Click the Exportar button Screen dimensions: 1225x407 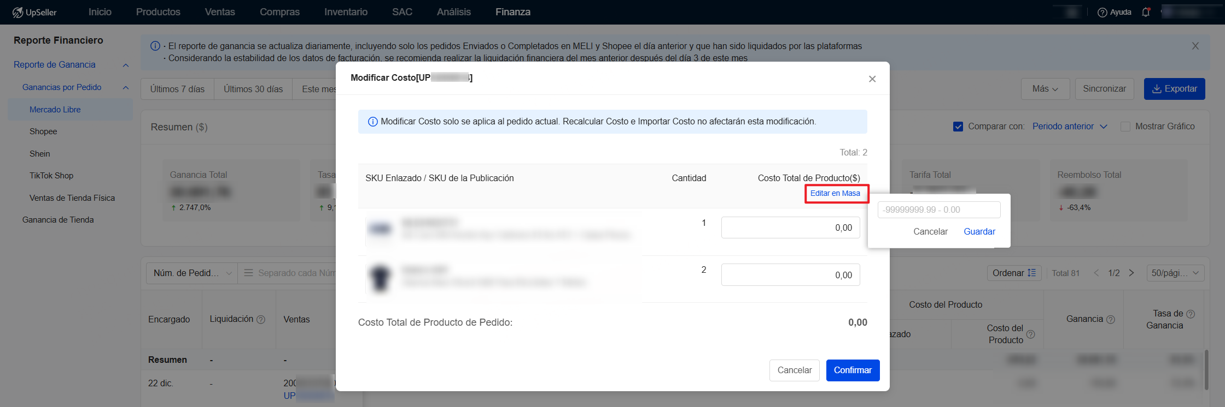coord(1174,89)
